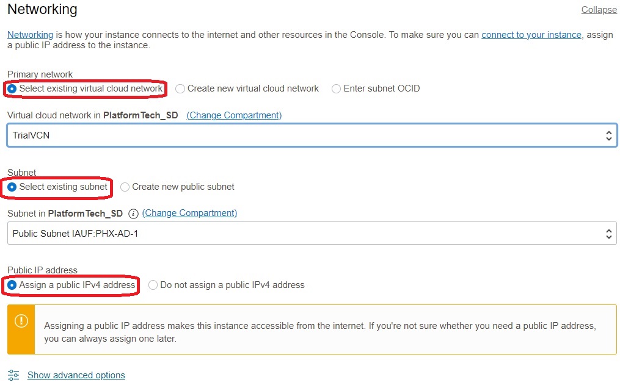Select the Enter subnet OCID option
Screen dimensions: 620x385
(336, 88)
